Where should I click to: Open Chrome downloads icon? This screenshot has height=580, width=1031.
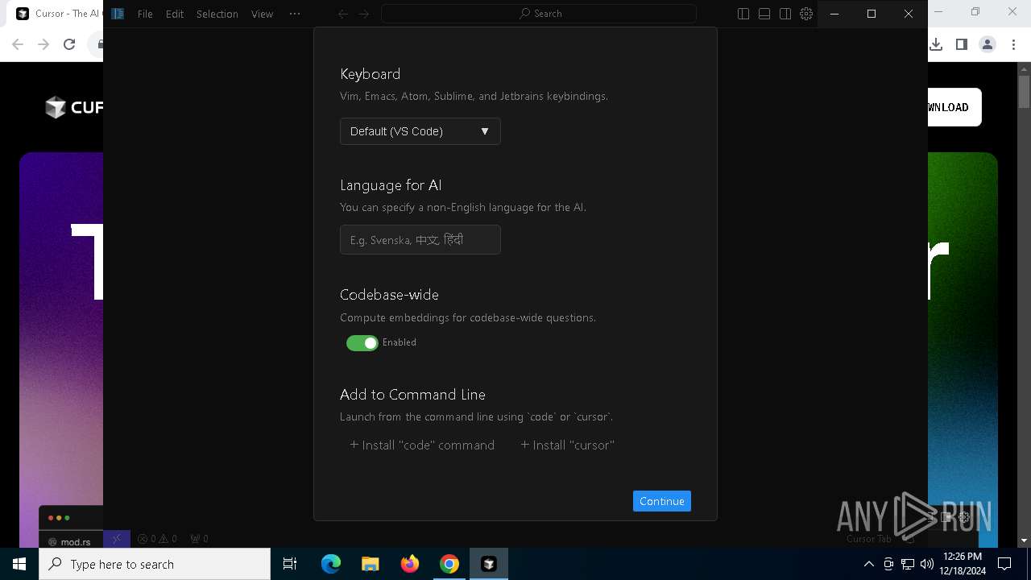936,45
